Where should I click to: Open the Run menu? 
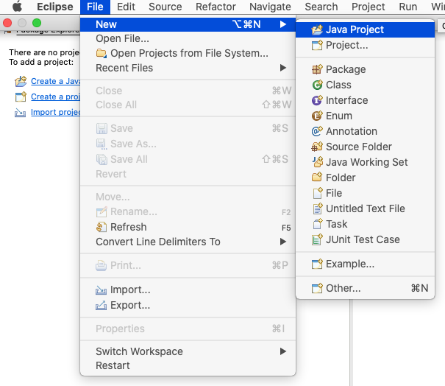coord(407,7)
